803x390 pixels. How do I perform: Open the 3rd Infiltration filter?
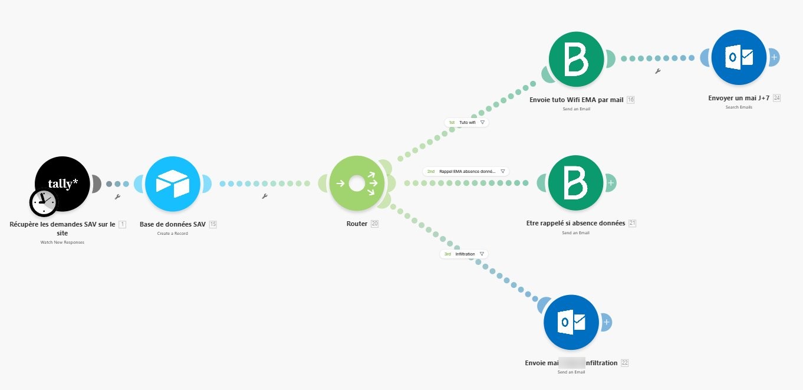pyautogui.click(x=465, y=254)
